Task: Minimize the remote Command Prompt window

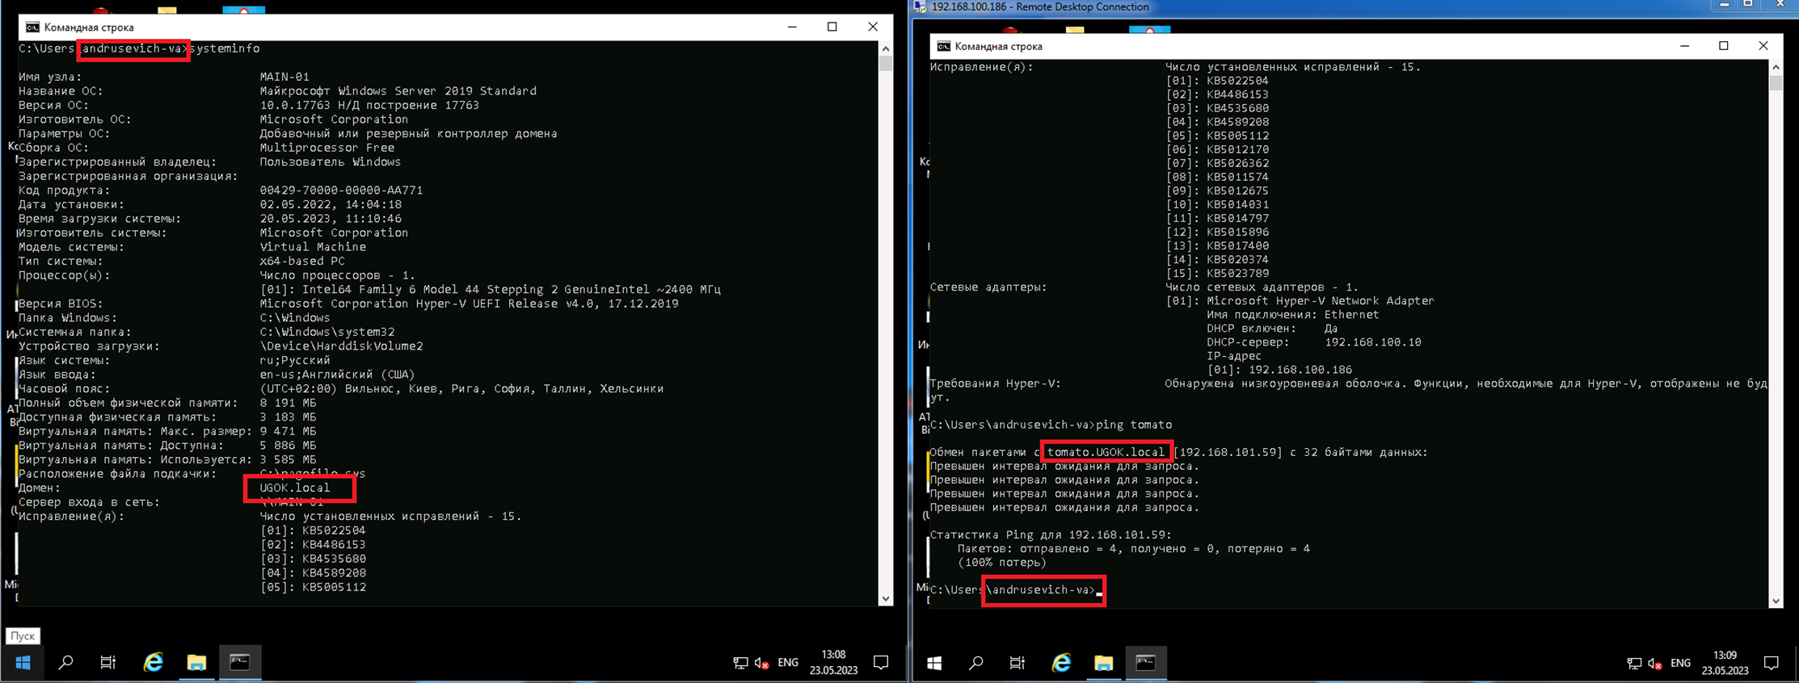Action: [1684, 46]
